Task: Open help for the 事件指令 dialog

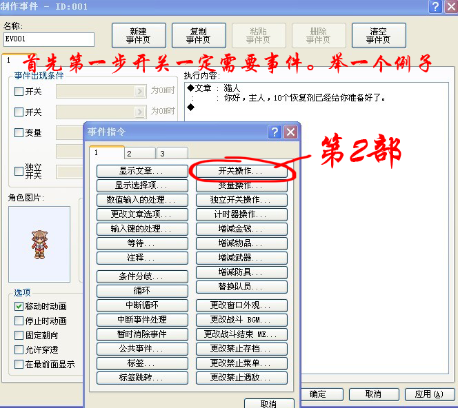Action: pyautogui.click(x=275, y=132)
